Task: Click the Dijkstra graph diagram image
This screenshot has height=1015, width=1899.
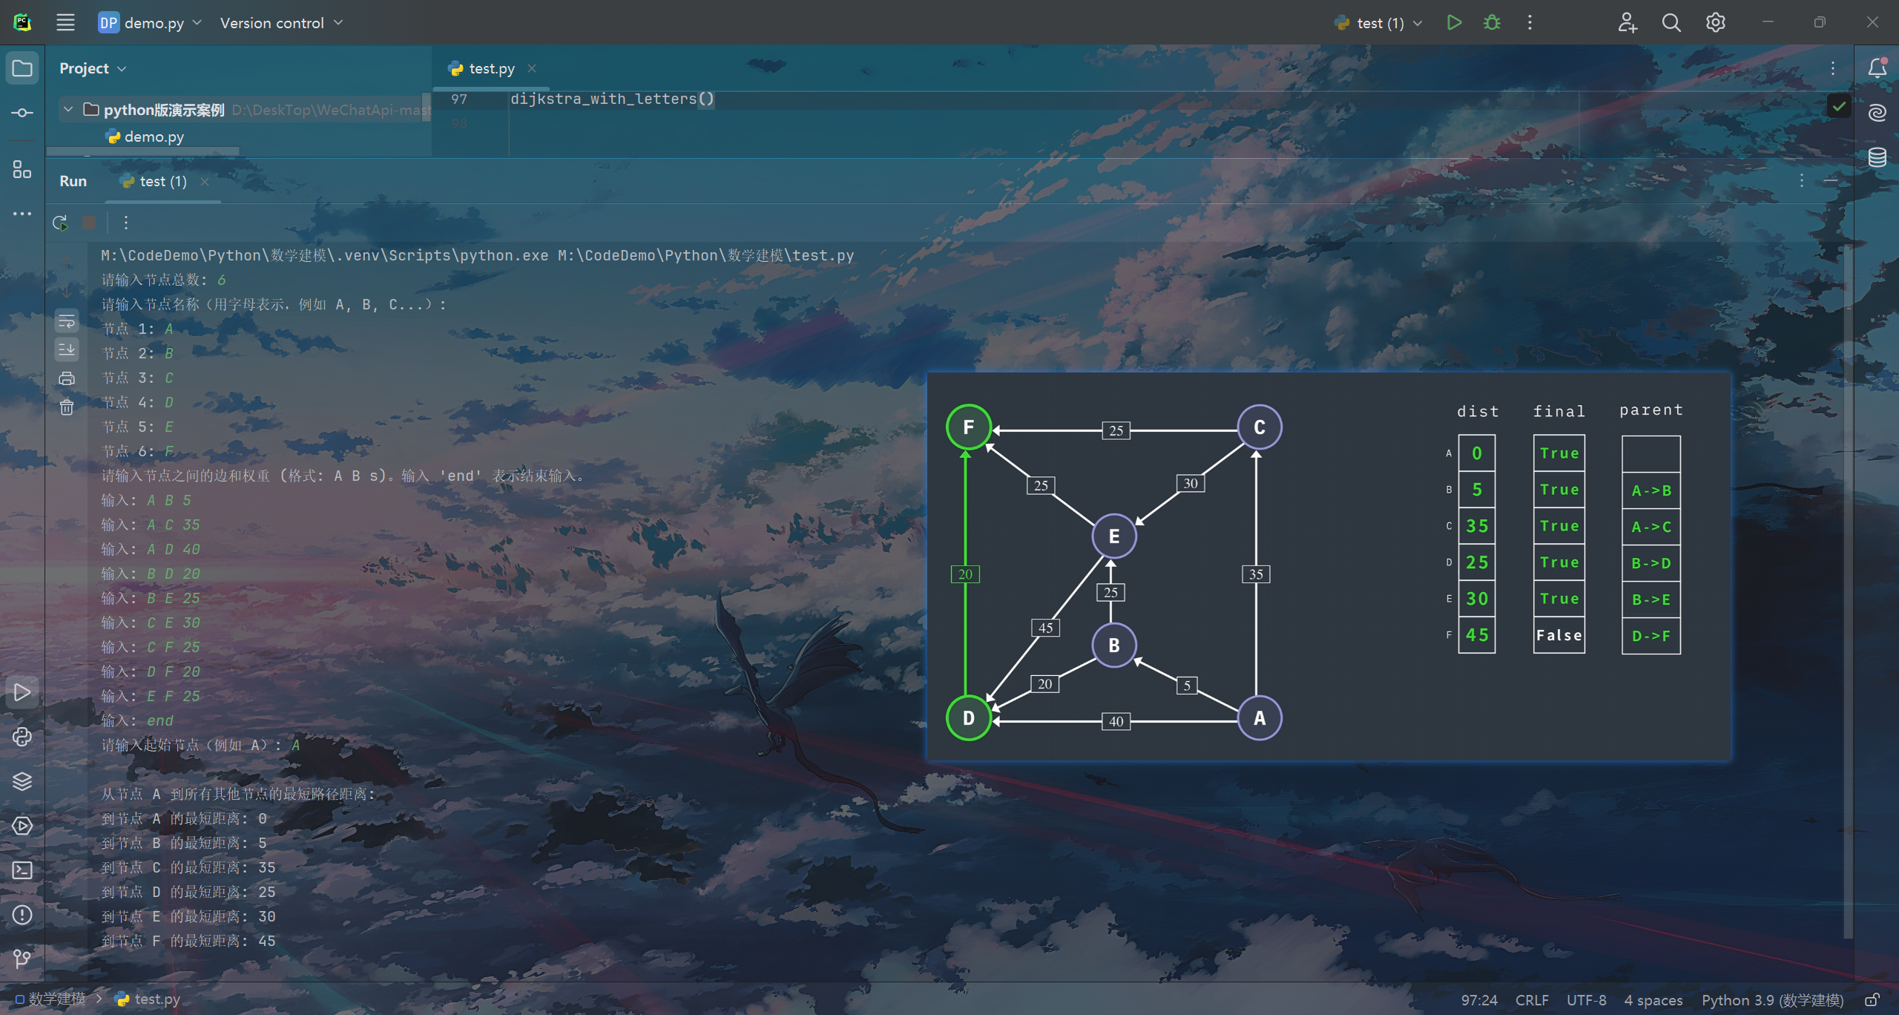Action: click(x=1329, y=568)
